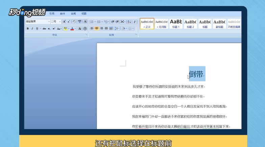Toggle center alignment
The image size is (265, 147).
click(97, 28)
